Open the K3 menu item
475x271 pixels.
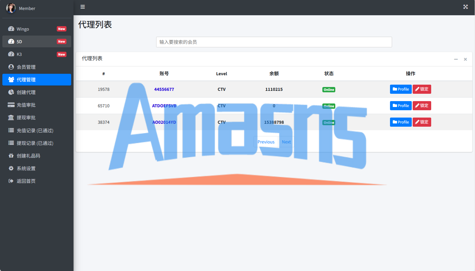(x=37, y=54)
